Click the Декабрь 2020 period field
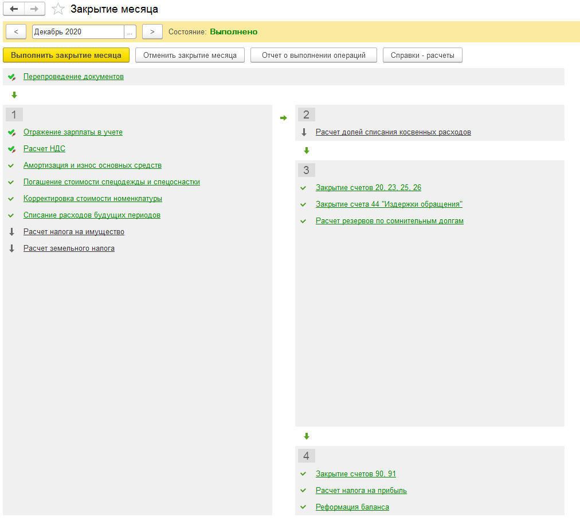 click(x=77, y=32)
